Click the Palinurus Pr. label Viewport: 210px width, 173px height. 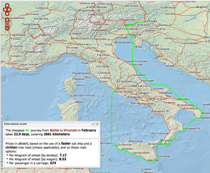click(x=161, y=111)
